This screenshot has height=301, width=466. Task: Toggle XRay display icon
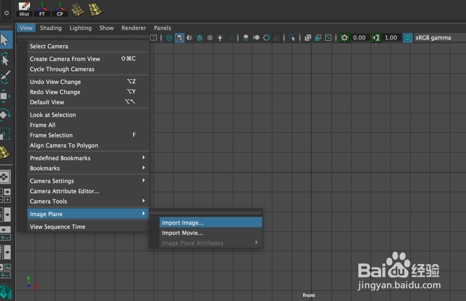308,38
